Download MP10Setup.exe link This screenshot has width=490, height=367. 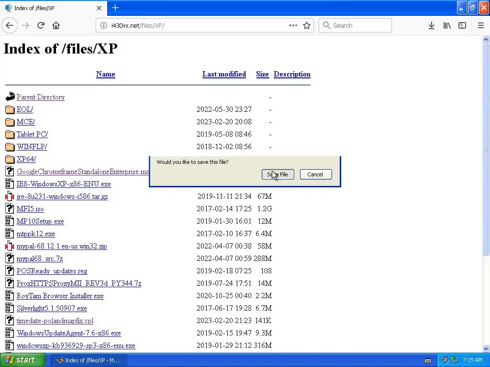[x=40, y=221]
